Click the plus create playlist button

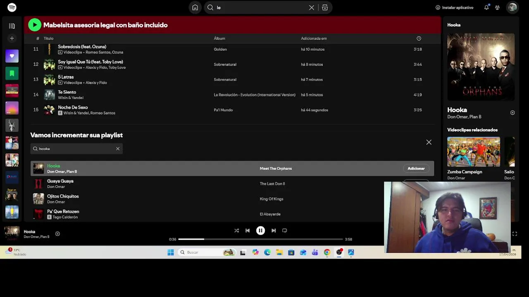click(x=12, y=38)
